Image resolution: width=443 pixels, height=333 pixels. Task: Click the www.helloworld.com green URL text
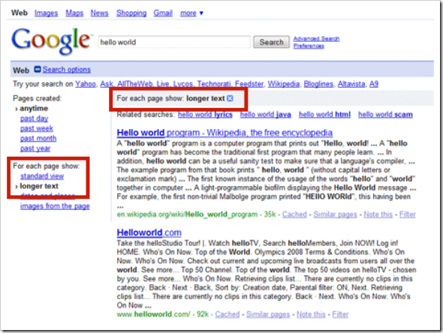point(153,314)
